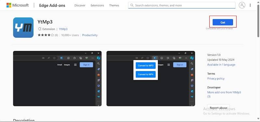Open the second preview screenshot with Convert buttons

pyautogui.click(x=151, y=79)
